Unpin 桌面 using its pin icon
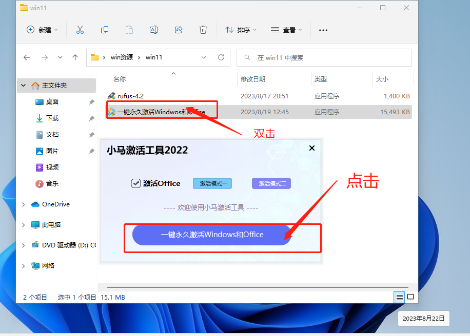 (x=91, y=102)
